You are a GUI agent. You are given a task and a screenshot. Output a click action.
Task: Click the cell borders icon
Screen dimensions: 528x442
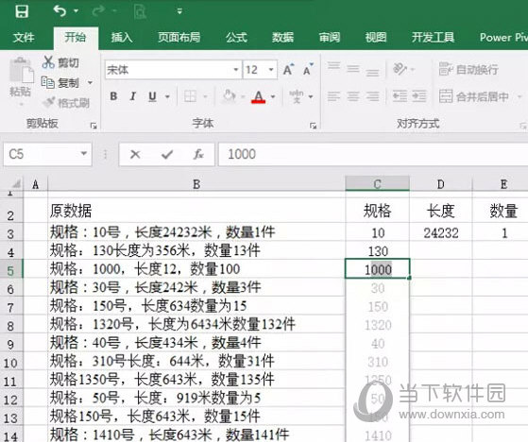point(190,96)
